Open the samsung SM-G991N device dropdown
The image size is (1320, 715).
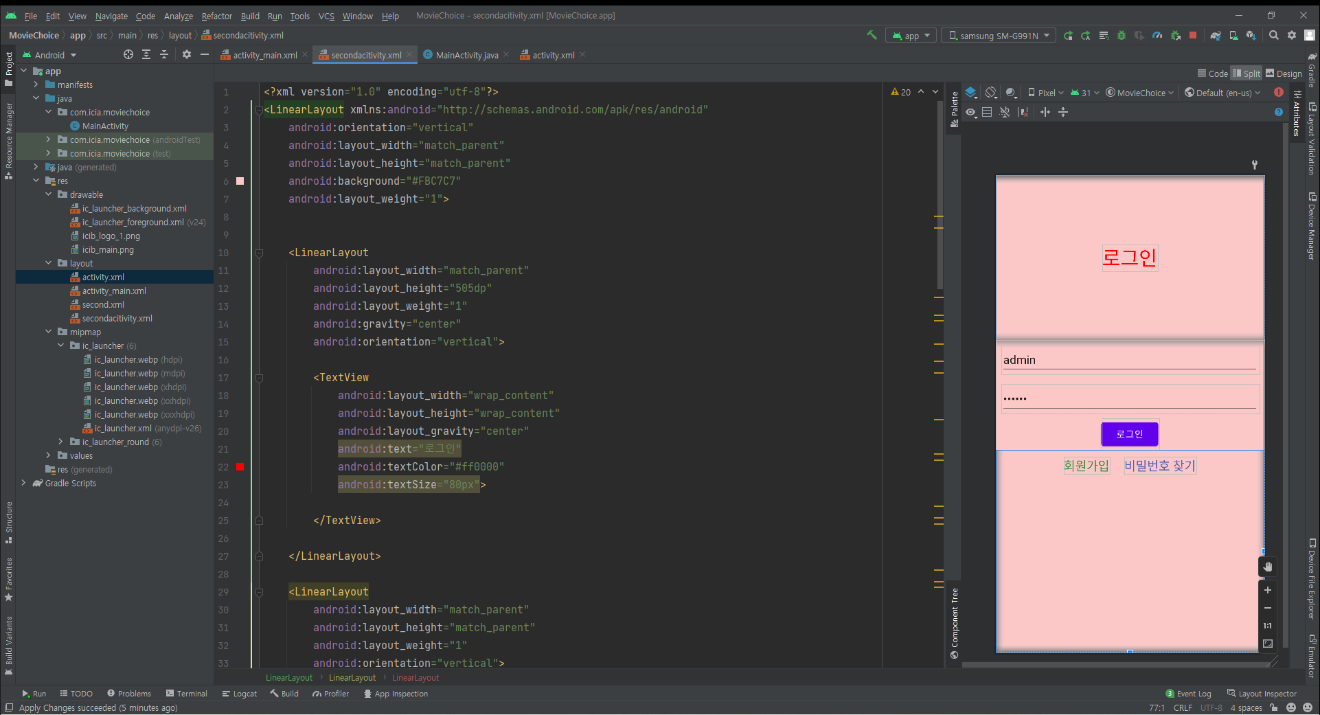click(x=999, y=36)
